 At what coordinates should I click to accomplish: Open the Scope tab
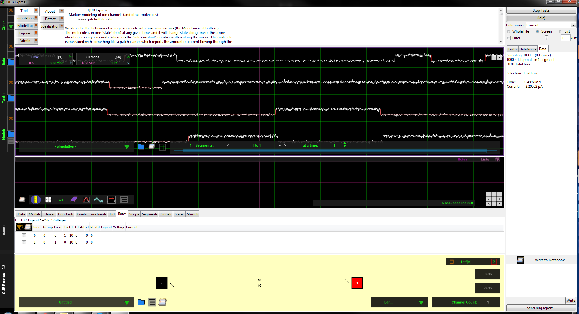pos(134,214)
